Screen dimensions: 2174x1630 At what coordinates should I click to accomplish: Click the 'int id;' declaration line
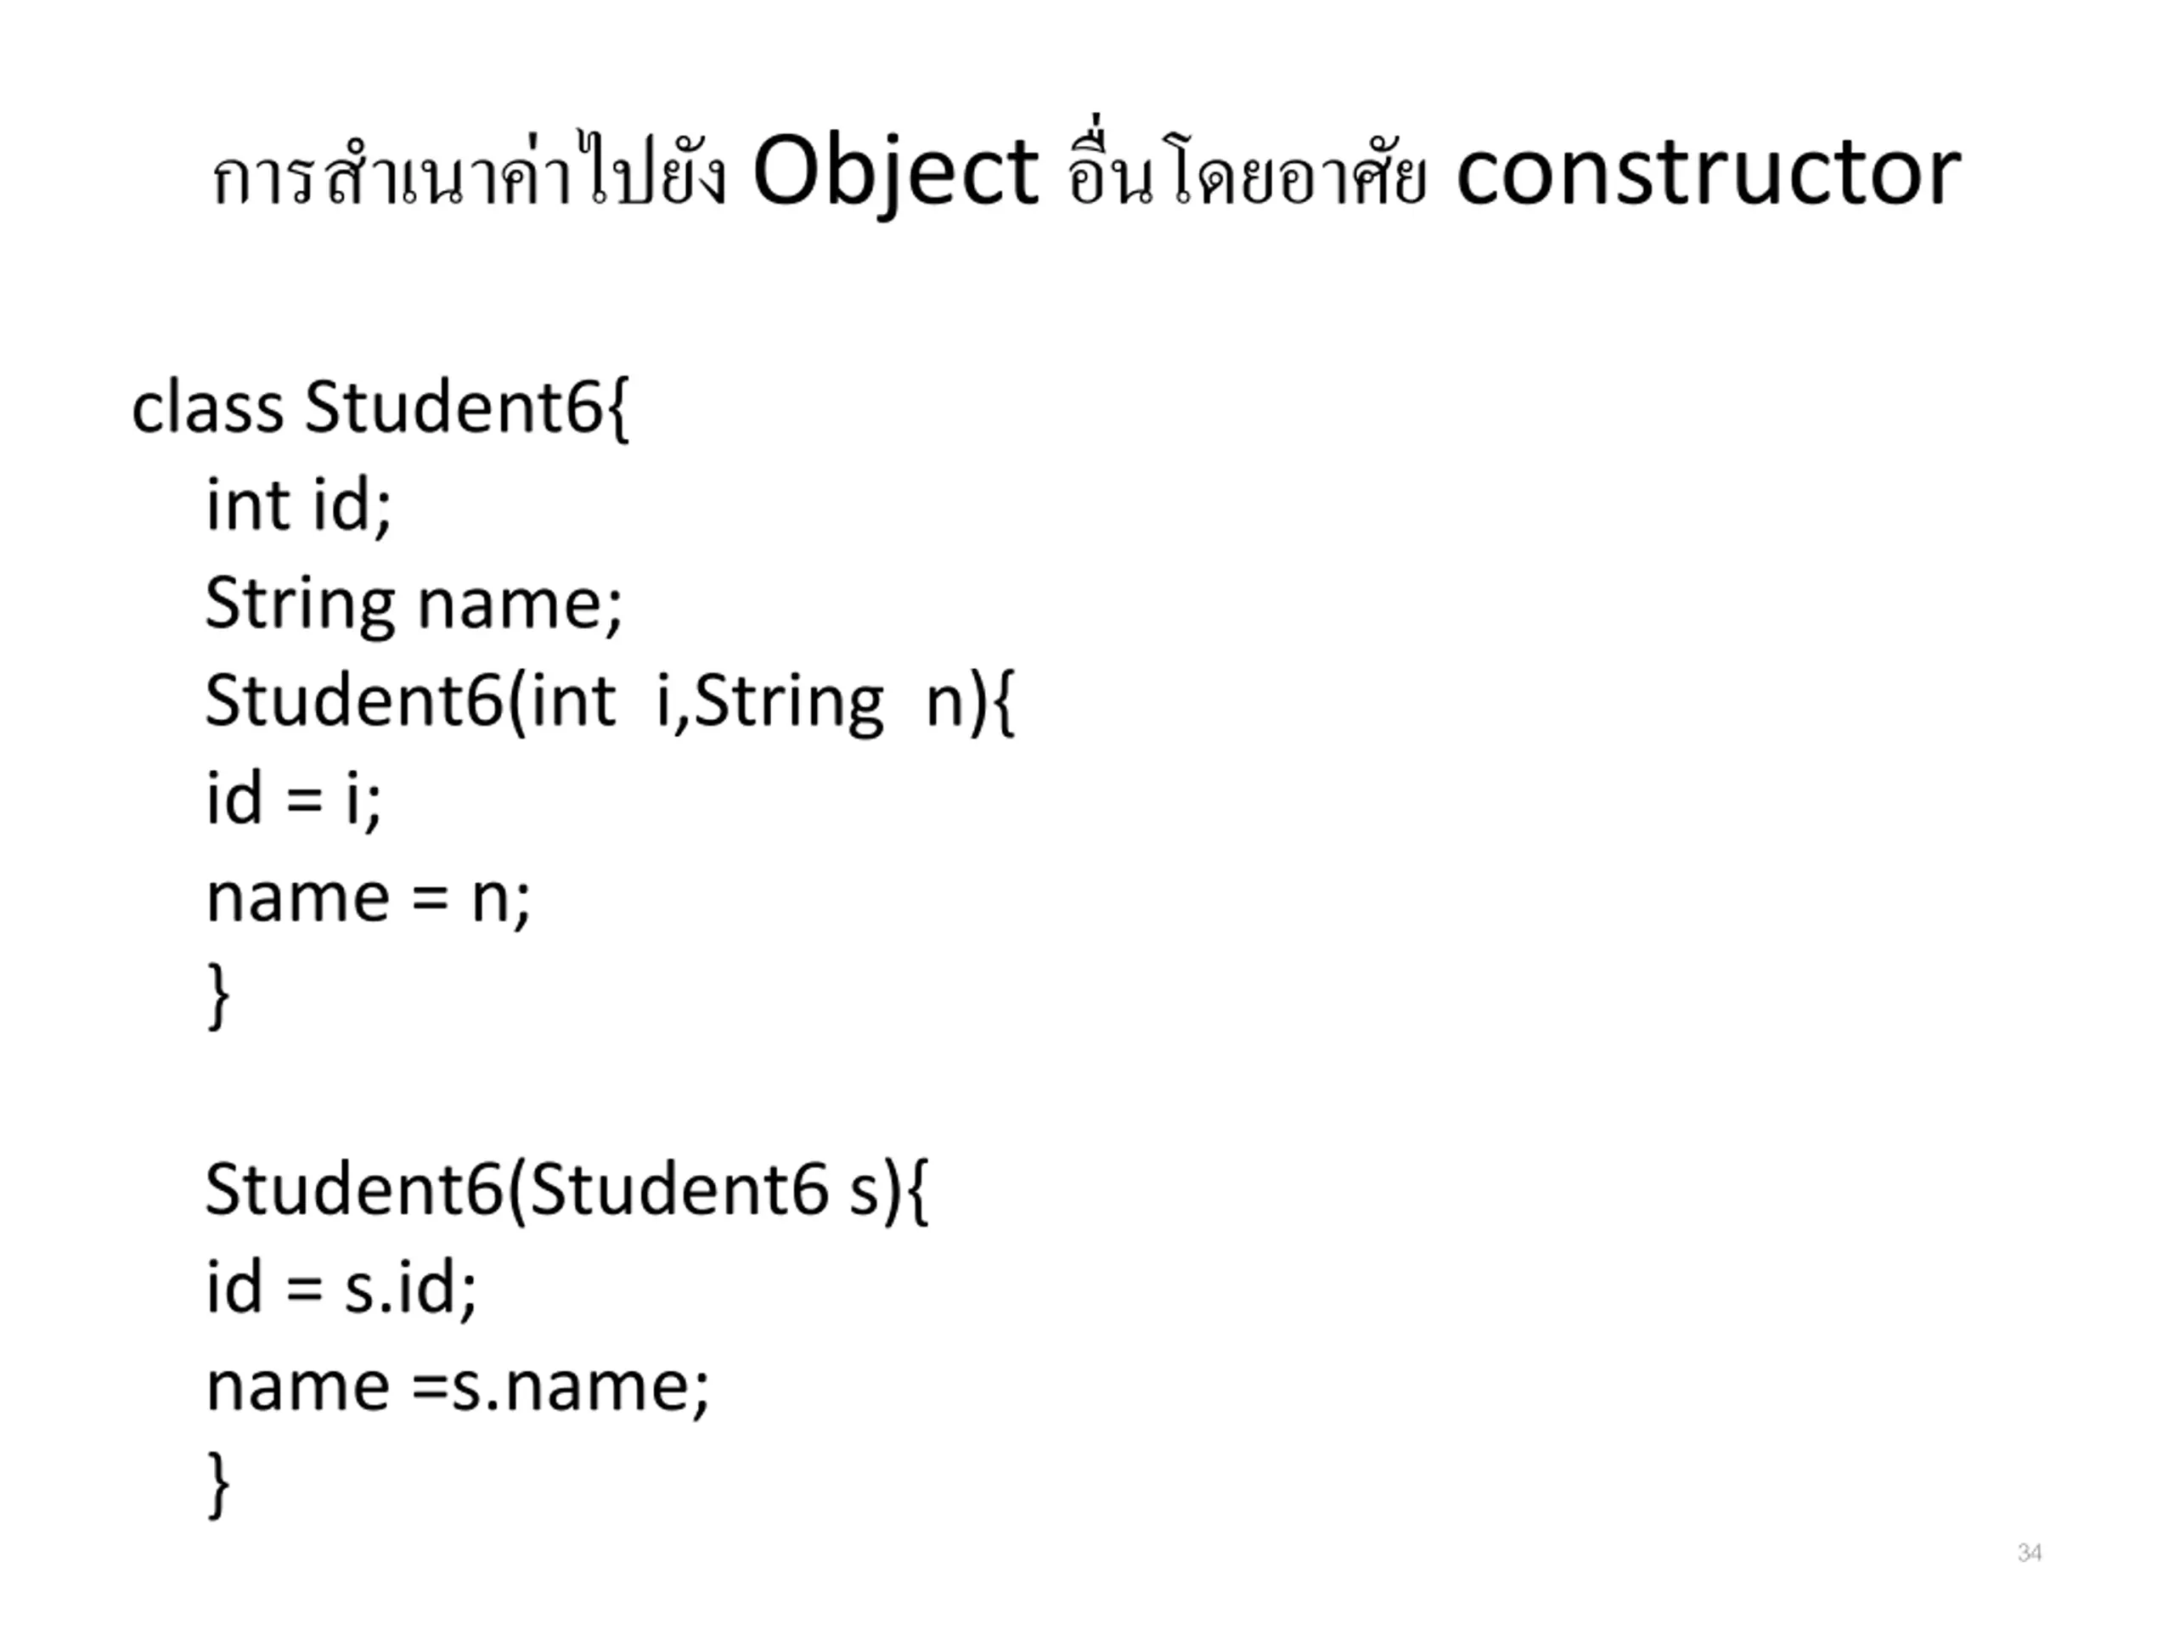click(299, 505)
